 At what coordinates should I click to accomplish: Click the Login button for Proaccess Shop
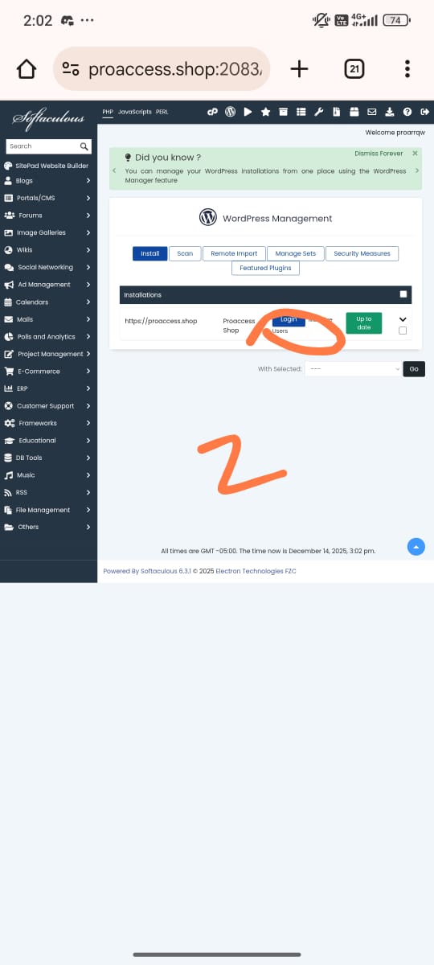click(x=289, y=319)
